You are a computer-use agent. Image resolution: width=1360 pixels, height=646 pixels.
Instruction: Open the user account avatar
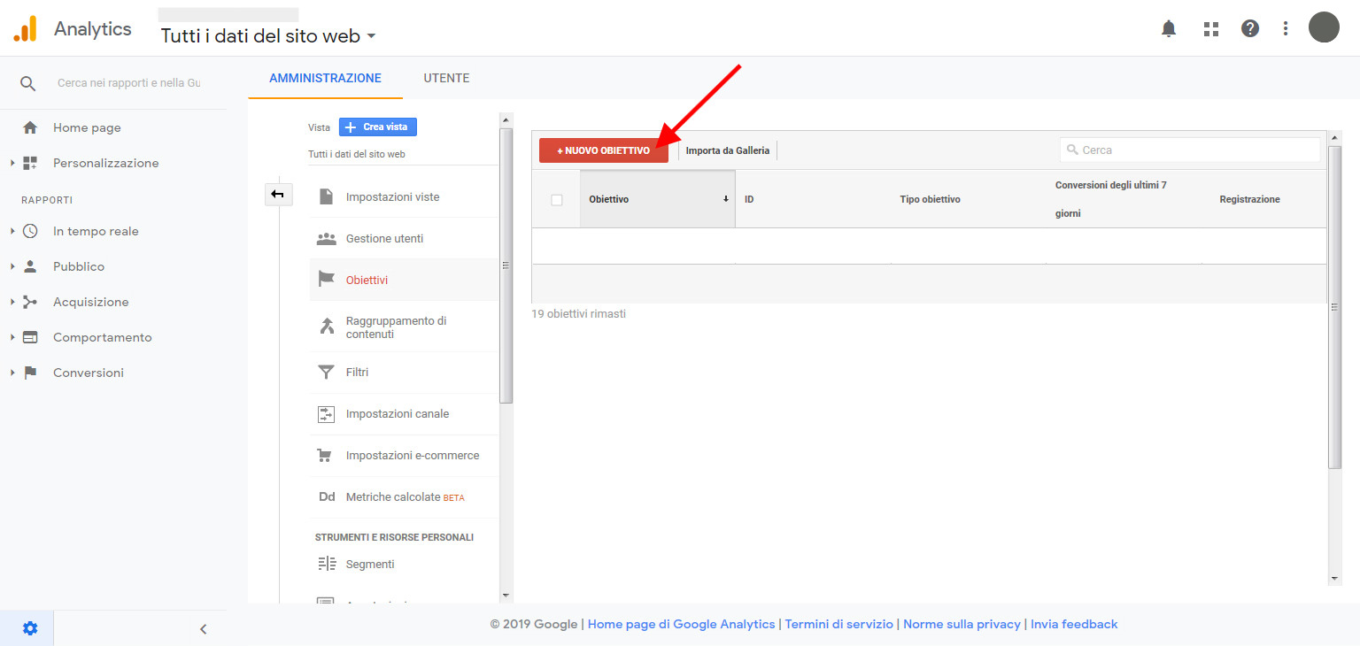(x=1324, y=27)
